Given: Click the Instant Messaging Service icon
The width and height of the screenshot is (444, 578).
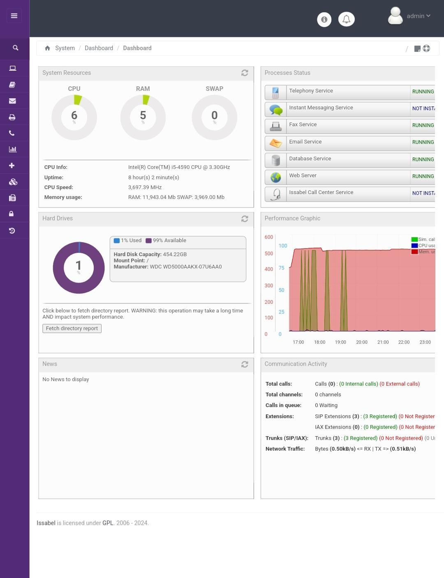Looking at the screenshot, I should (275, 110).
